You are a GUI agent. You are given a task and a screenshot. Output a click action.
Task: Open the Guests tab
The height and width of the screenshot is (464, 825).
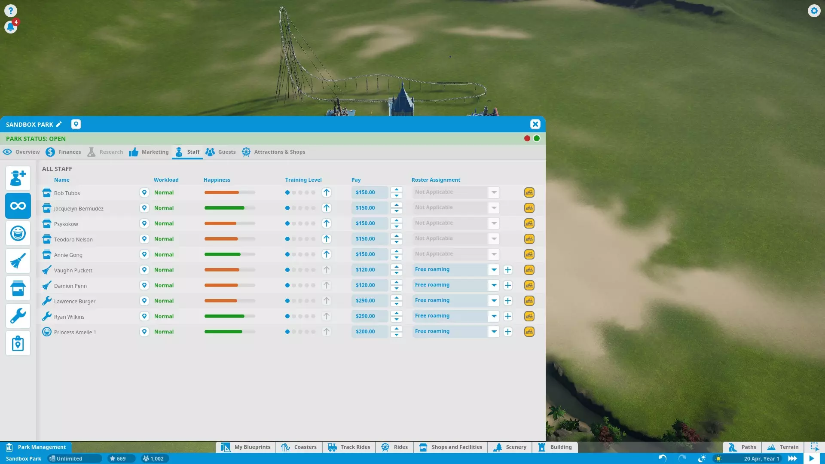point(221,152)
